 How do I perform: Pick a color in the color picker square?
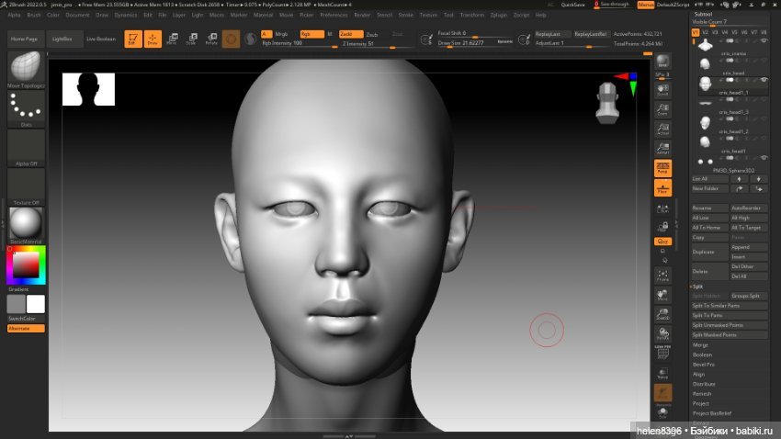point(26,265)
